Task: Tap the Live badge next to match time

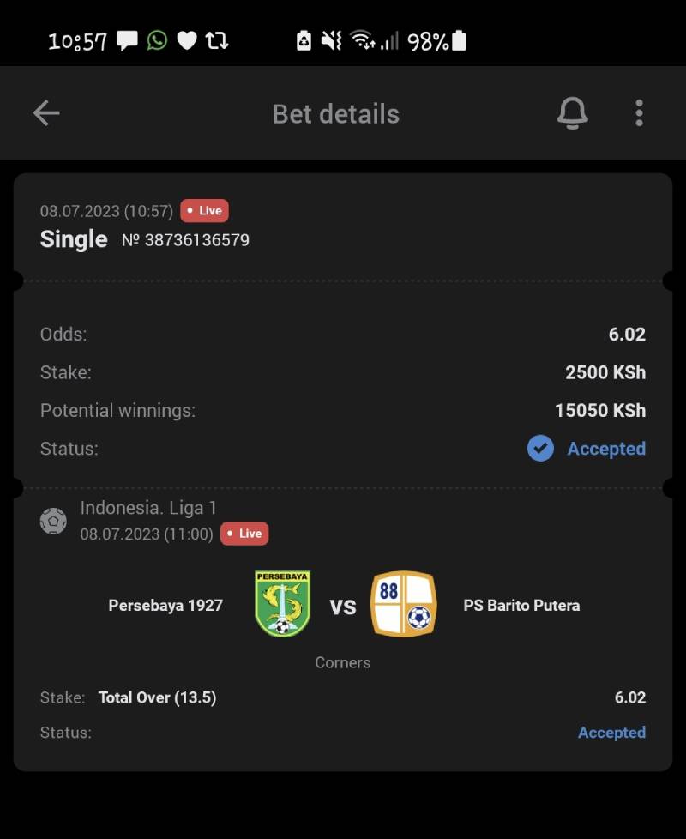Action: point(244,534)
